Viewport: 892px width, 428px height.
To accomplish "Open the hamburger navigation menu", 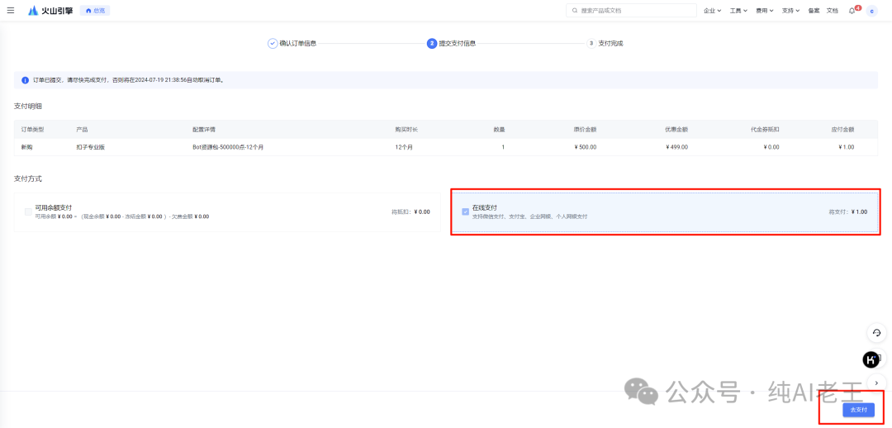I will (11, 11).
